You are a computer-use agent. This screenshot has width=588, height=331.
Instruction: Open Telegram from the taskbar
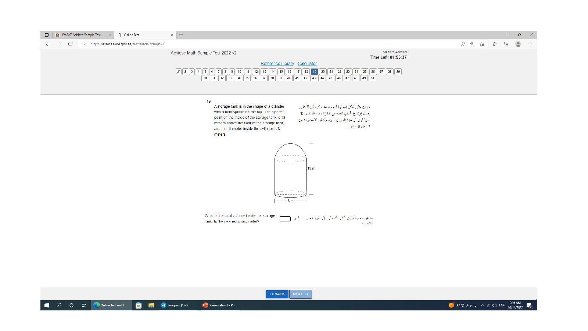[175, 305]
